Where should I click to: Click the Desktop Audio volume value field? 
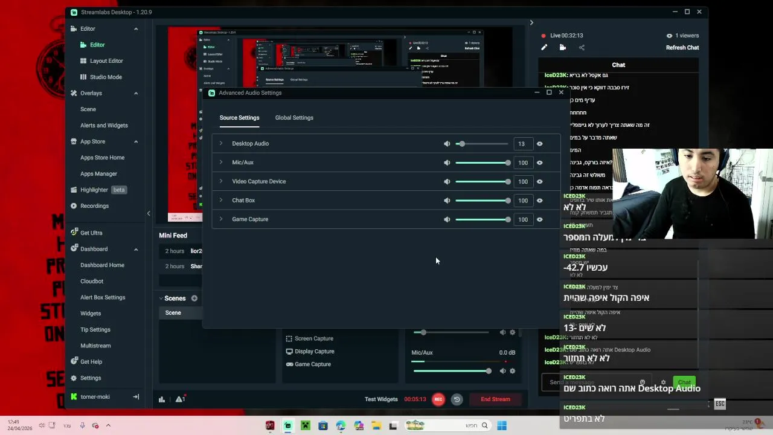(522, 144)
